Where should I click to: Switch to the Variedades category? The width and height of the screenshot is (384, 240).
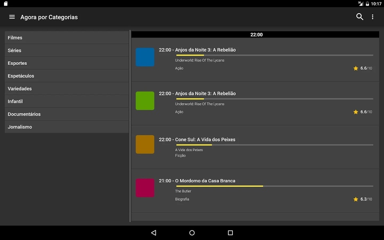(x=67, y=88)
